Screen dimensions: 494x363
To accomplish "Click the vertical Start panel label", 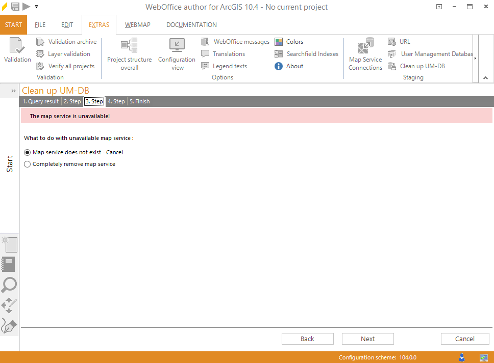I will [10, 164].
